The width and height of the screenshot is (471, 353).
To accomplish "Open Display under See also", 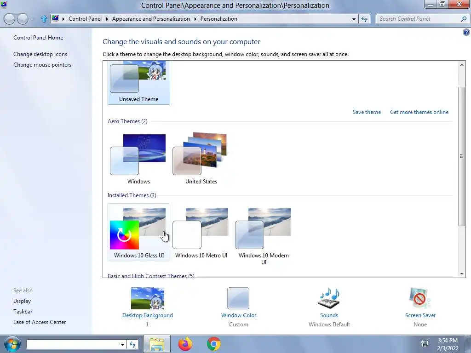I will (x=22, y=301).
